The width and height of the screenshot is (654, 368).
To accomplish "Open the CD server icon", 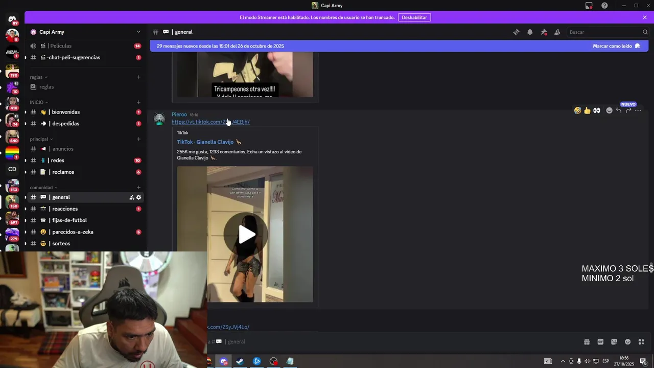I will 12,169.
